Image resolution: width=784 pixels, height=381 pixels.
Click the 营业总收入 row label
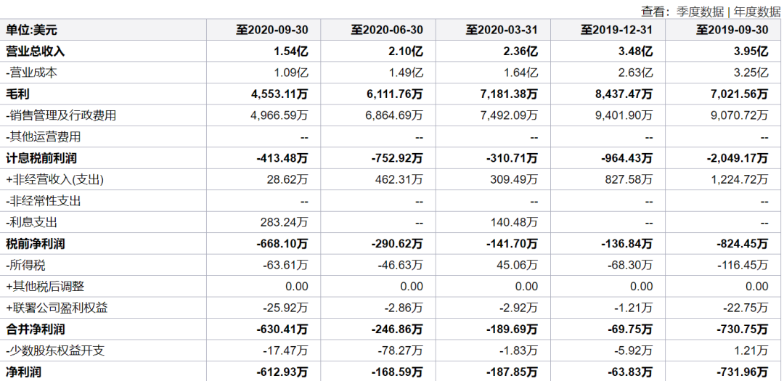point(35,51)
